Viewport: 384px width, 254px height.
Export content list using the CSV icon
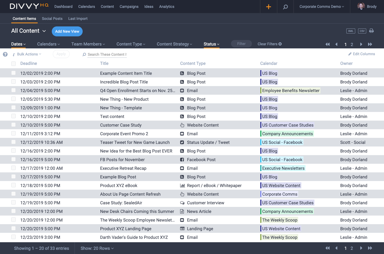pyautogui.click(x=362, y=31)
